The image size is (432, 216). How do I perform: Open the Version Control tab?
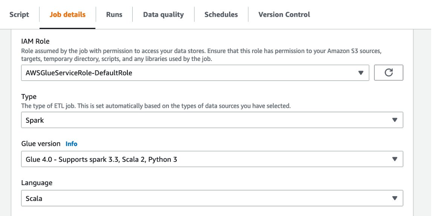click(284, 15)
